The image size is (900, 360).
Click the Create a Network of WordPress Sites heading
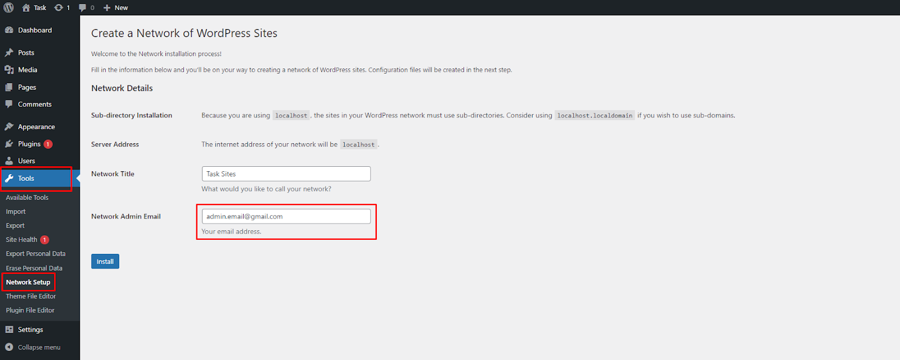coord(184,33)
